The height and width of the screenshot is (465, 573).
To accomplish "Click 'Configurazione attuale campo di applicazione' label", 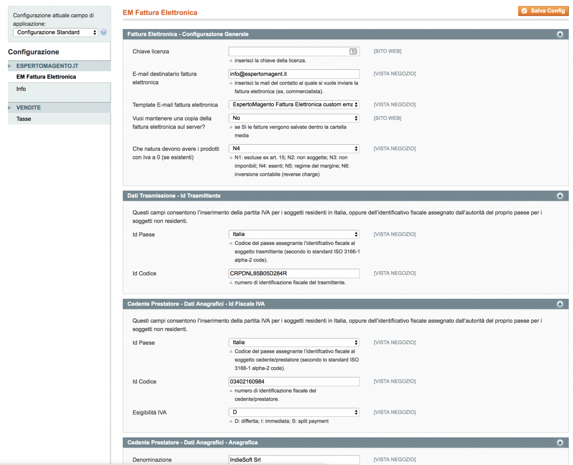I will pos(53,20).
